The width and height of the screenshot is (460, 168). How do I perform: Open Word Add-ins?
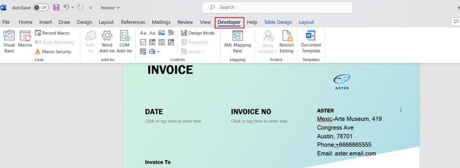click(x=107, y=42)
